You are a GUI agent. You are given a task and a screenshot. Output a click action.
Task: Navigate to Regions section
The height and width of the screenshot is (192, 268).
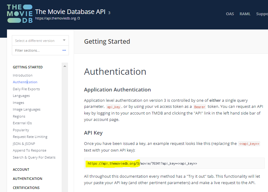19,116
